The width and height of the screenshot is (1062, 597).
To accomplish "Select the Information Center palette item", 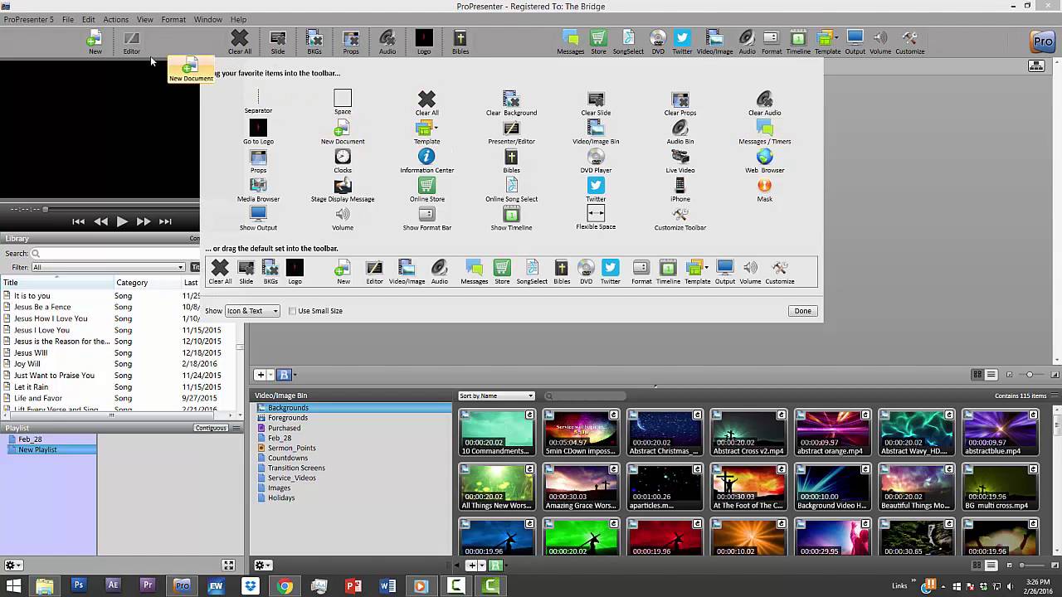I will click(x=426, y=162).
